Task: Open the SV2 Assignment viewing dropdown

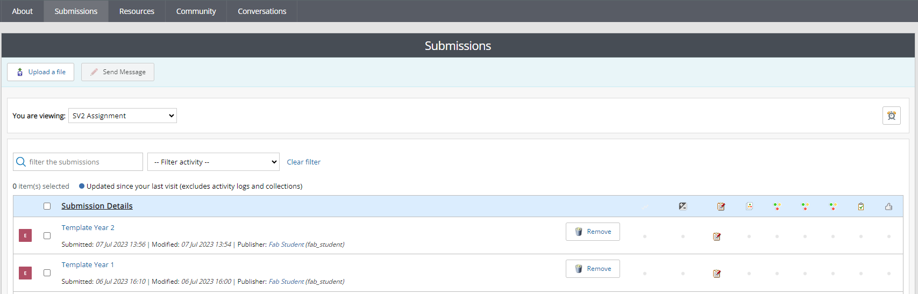Action: click(x=123, y=116)
